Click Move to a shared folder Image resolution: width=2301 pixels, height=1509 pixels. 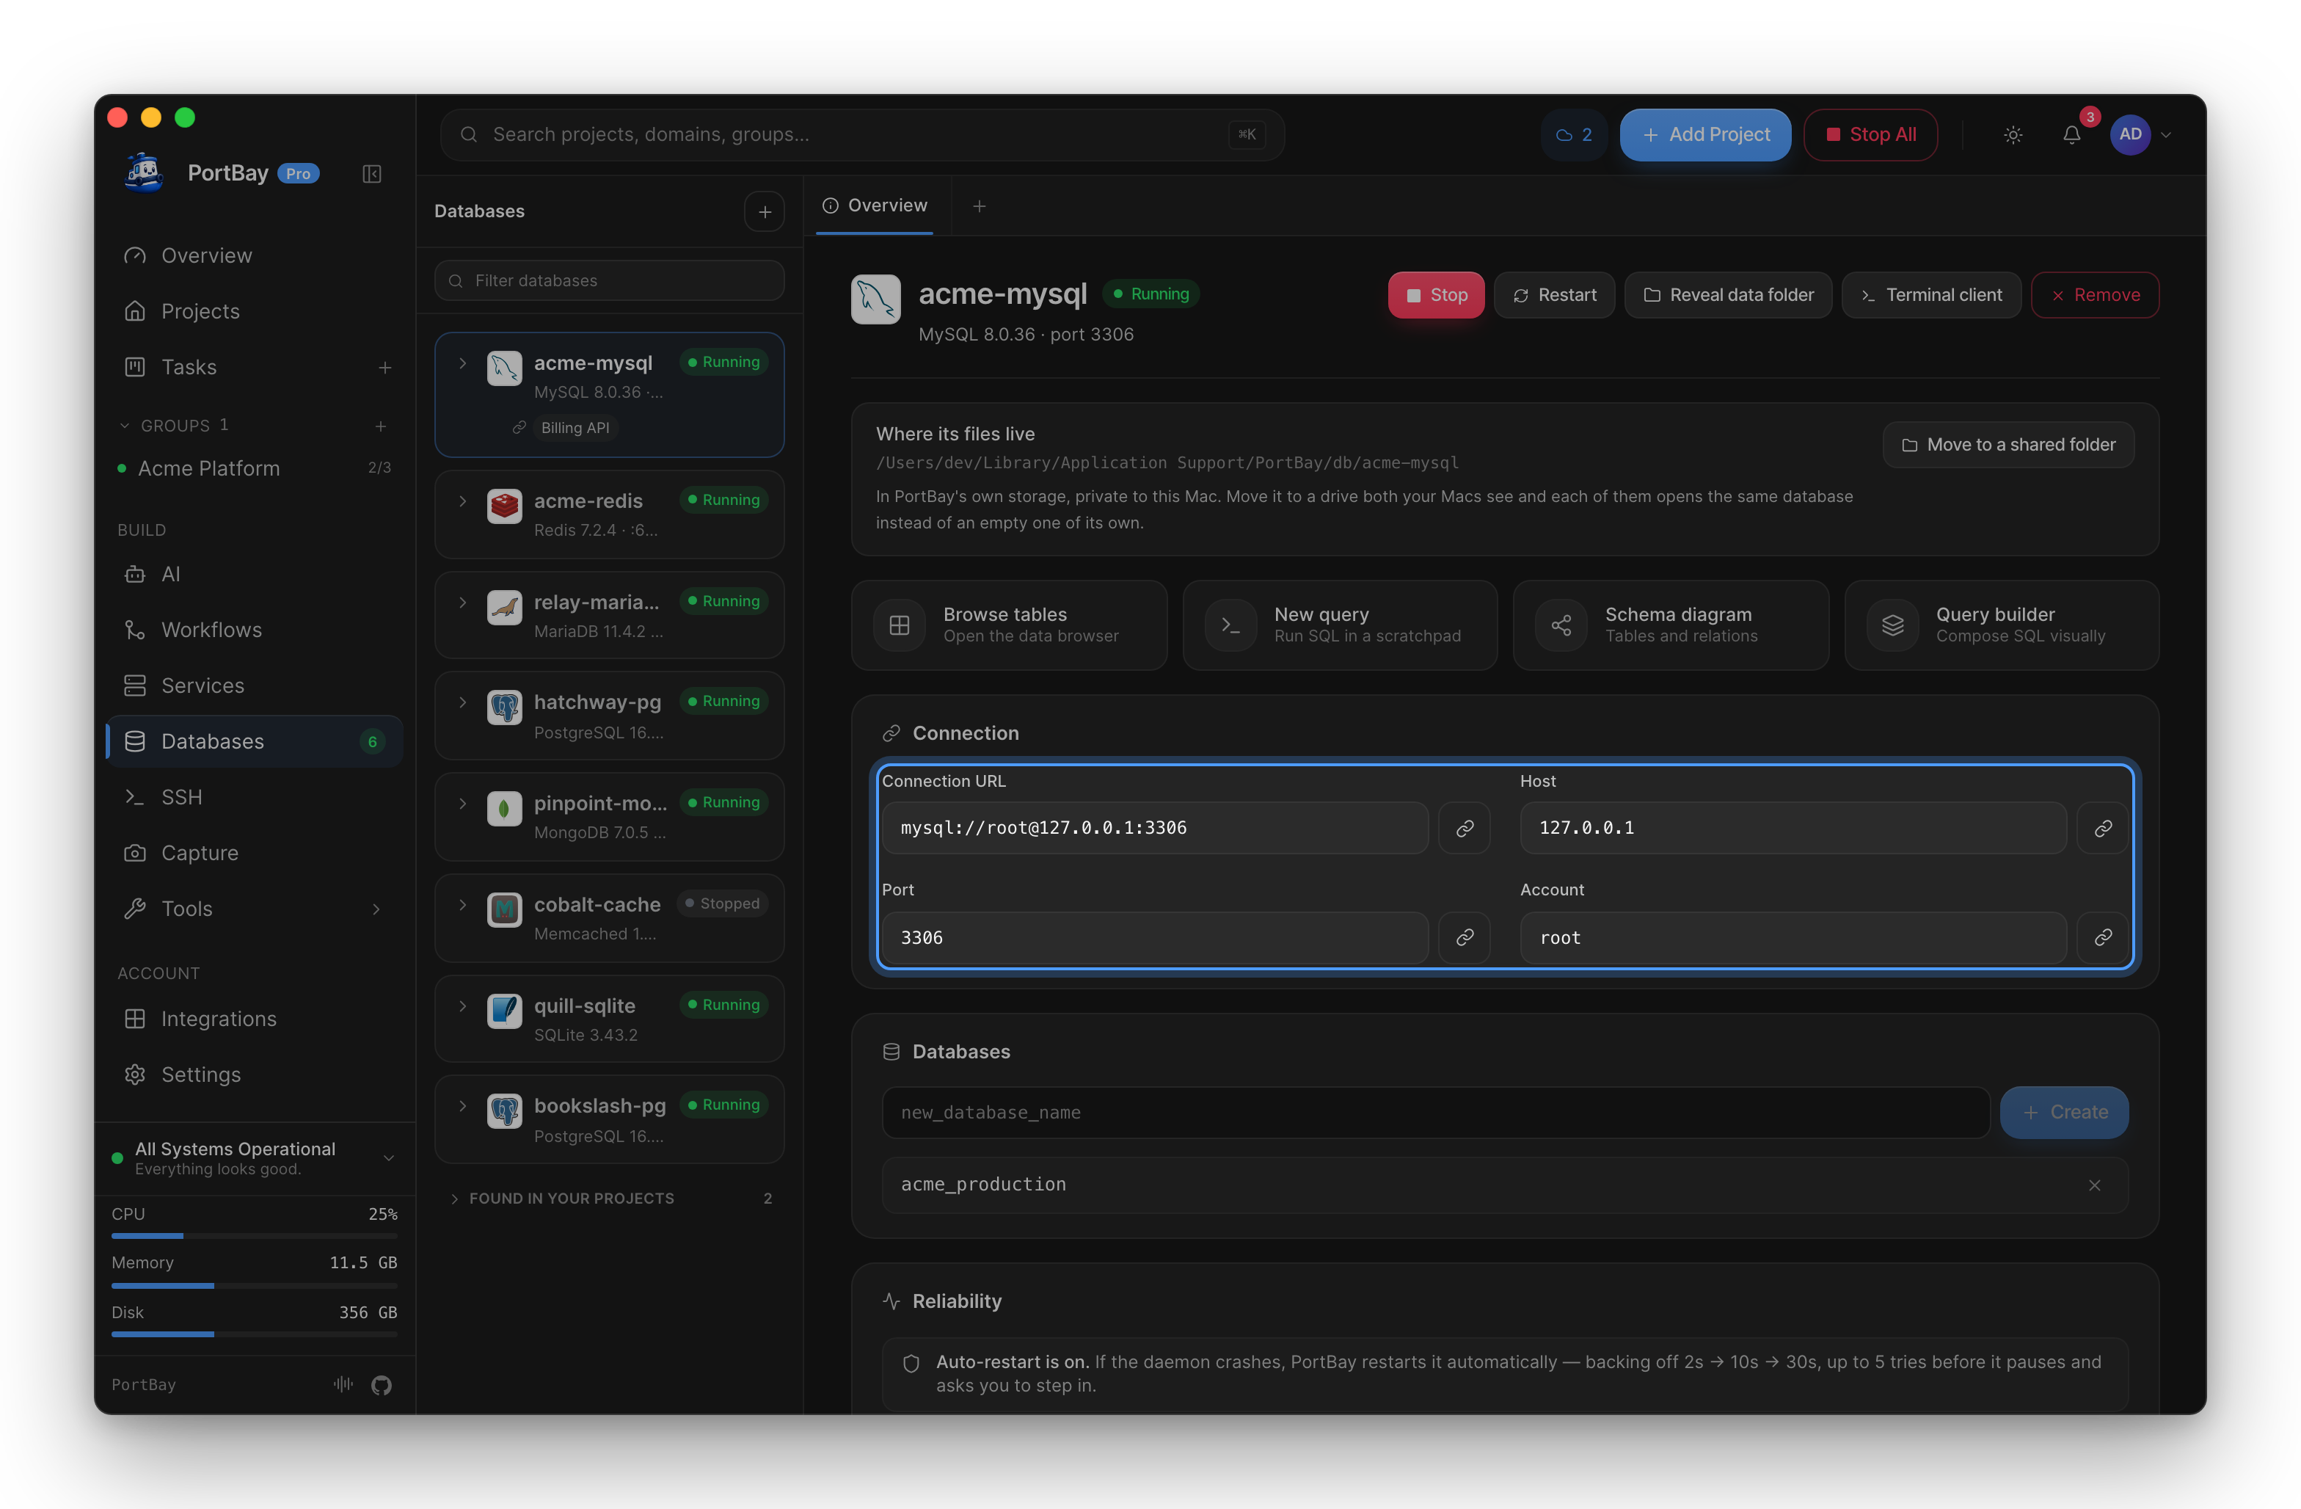click(2008, 445)
